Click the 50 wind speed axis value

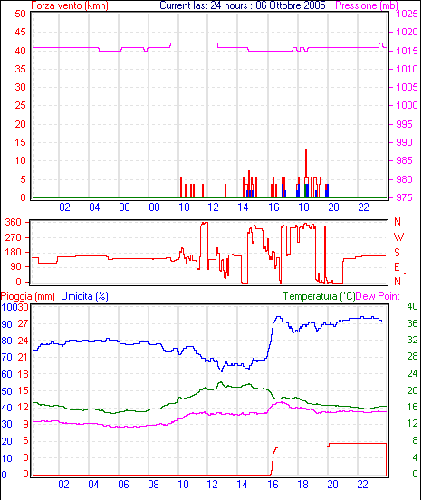(x=21, y=14)
